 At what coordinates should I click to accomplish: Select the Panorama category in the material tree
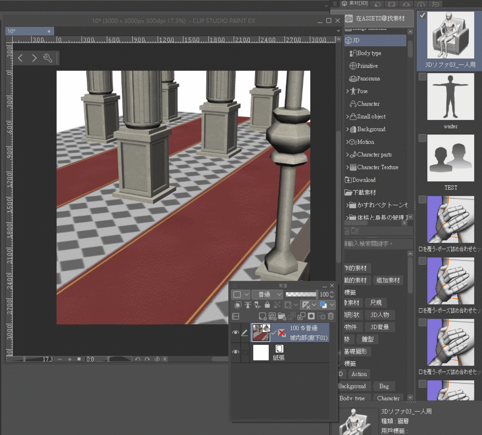coord(368,79)
